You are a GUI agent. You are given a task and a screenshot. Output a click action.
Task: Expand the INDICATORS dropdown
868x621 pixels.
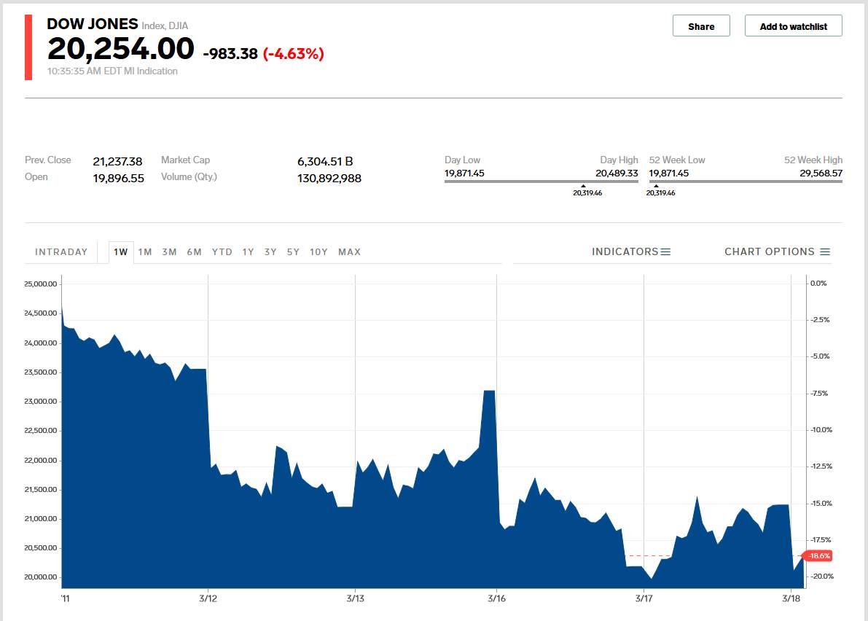[625, 252]
